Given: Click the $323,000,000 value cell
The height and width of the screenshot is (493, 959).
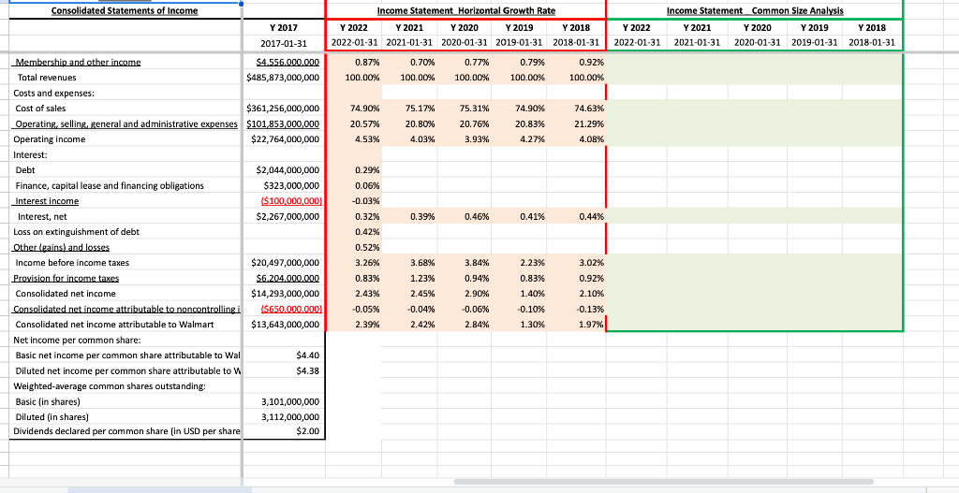Looking at the screenshot, I should (x=291, y=186).
